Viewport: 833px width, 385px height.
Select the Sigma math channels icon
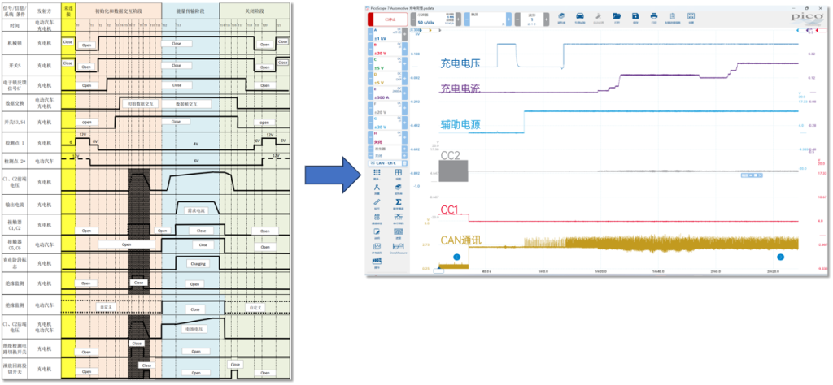399,202
